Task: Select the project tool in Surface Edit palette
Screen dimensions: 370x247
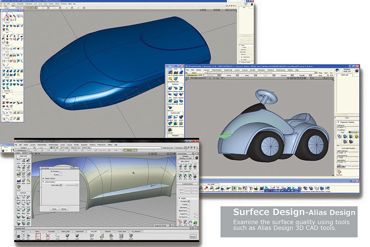Action: (x=169, y=118)
